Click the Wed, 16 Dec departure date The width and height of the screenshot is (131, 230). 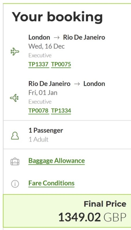point(47,46)
